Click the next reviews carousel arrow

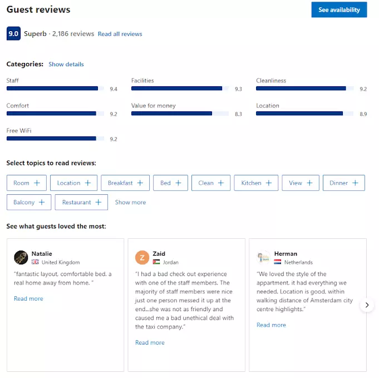[367, 305]
